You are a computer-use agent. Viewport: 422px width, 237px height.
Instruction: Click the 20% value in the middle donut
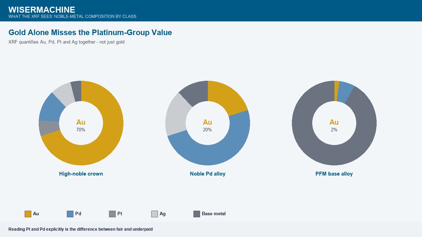click(x=207, y=130)
